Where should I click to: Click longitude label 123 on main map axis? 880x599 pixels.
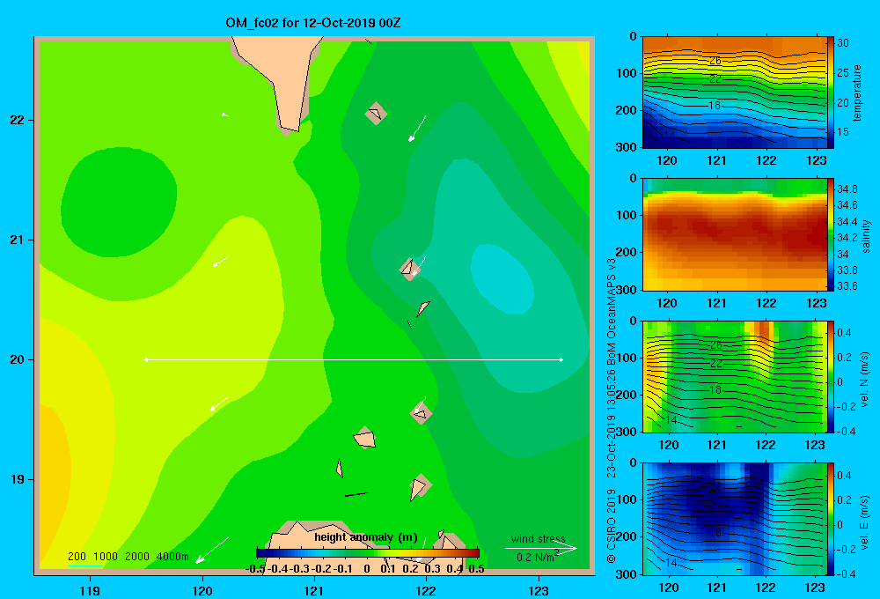pyautogui.click(x=539, y=591)
